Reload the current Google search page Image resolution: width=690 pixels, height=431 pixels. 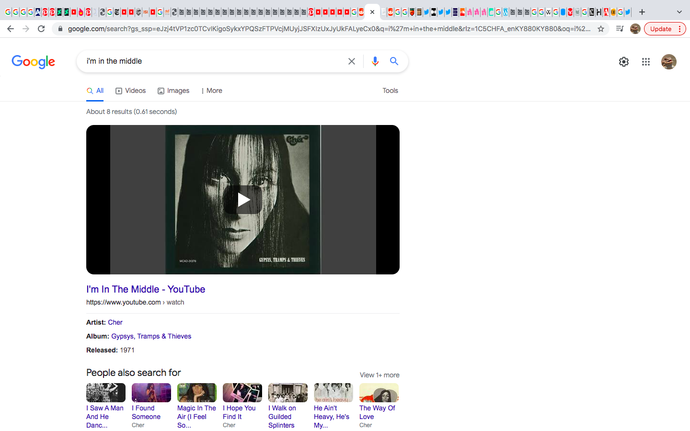[x=41, y=29]
